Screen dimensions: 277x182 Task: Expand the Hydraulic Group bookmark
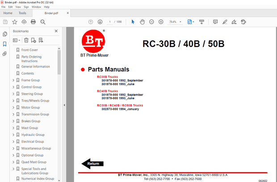(x=13, y=135)
